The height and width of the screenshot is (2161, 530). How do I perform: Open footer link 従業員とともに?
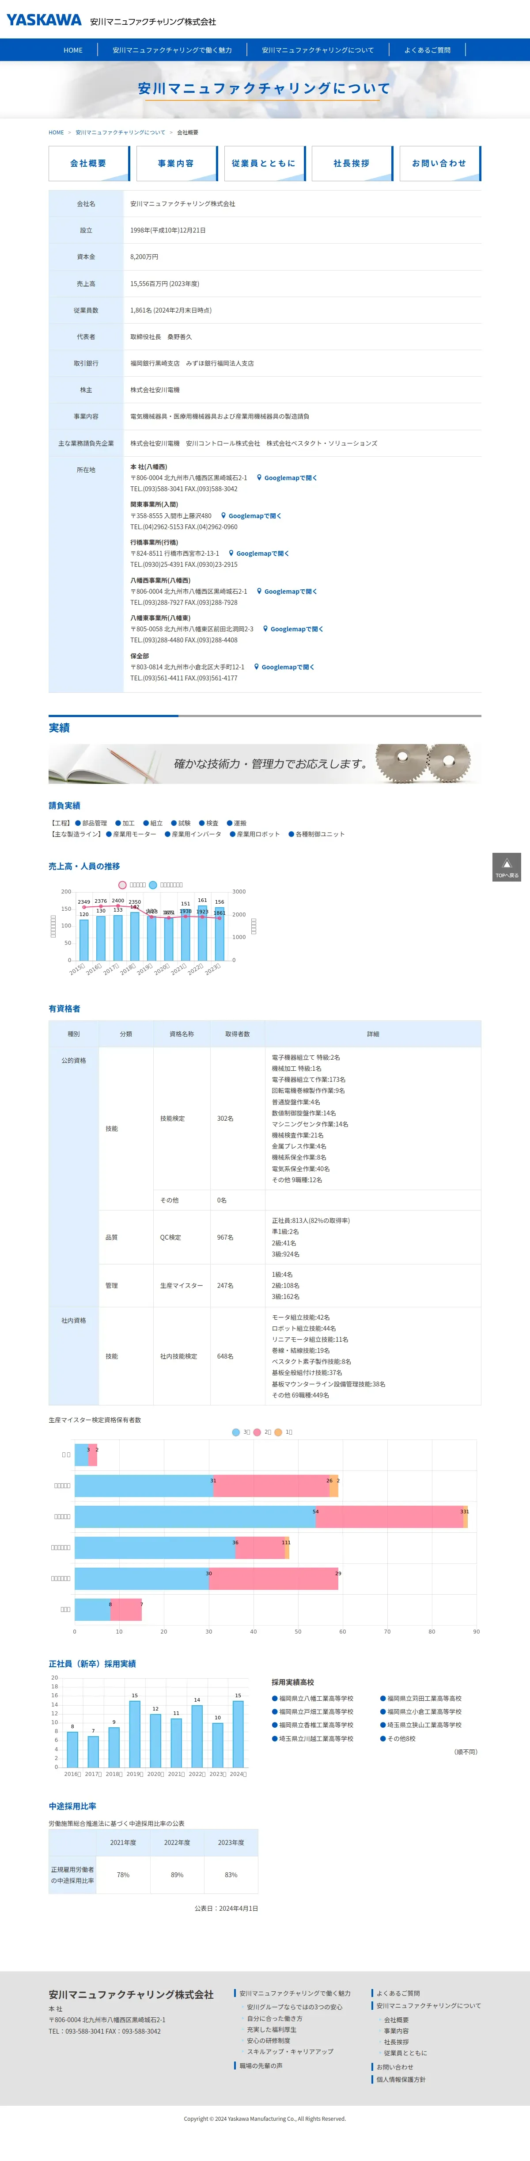[406, 2053]
